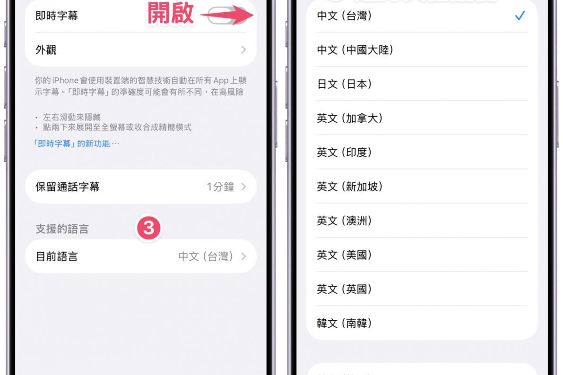Click the blue checkmark beside 中文 (台灣)
The height and width of the screenshot is (375, 563).
pyautogui.click(x=520, y=16)
